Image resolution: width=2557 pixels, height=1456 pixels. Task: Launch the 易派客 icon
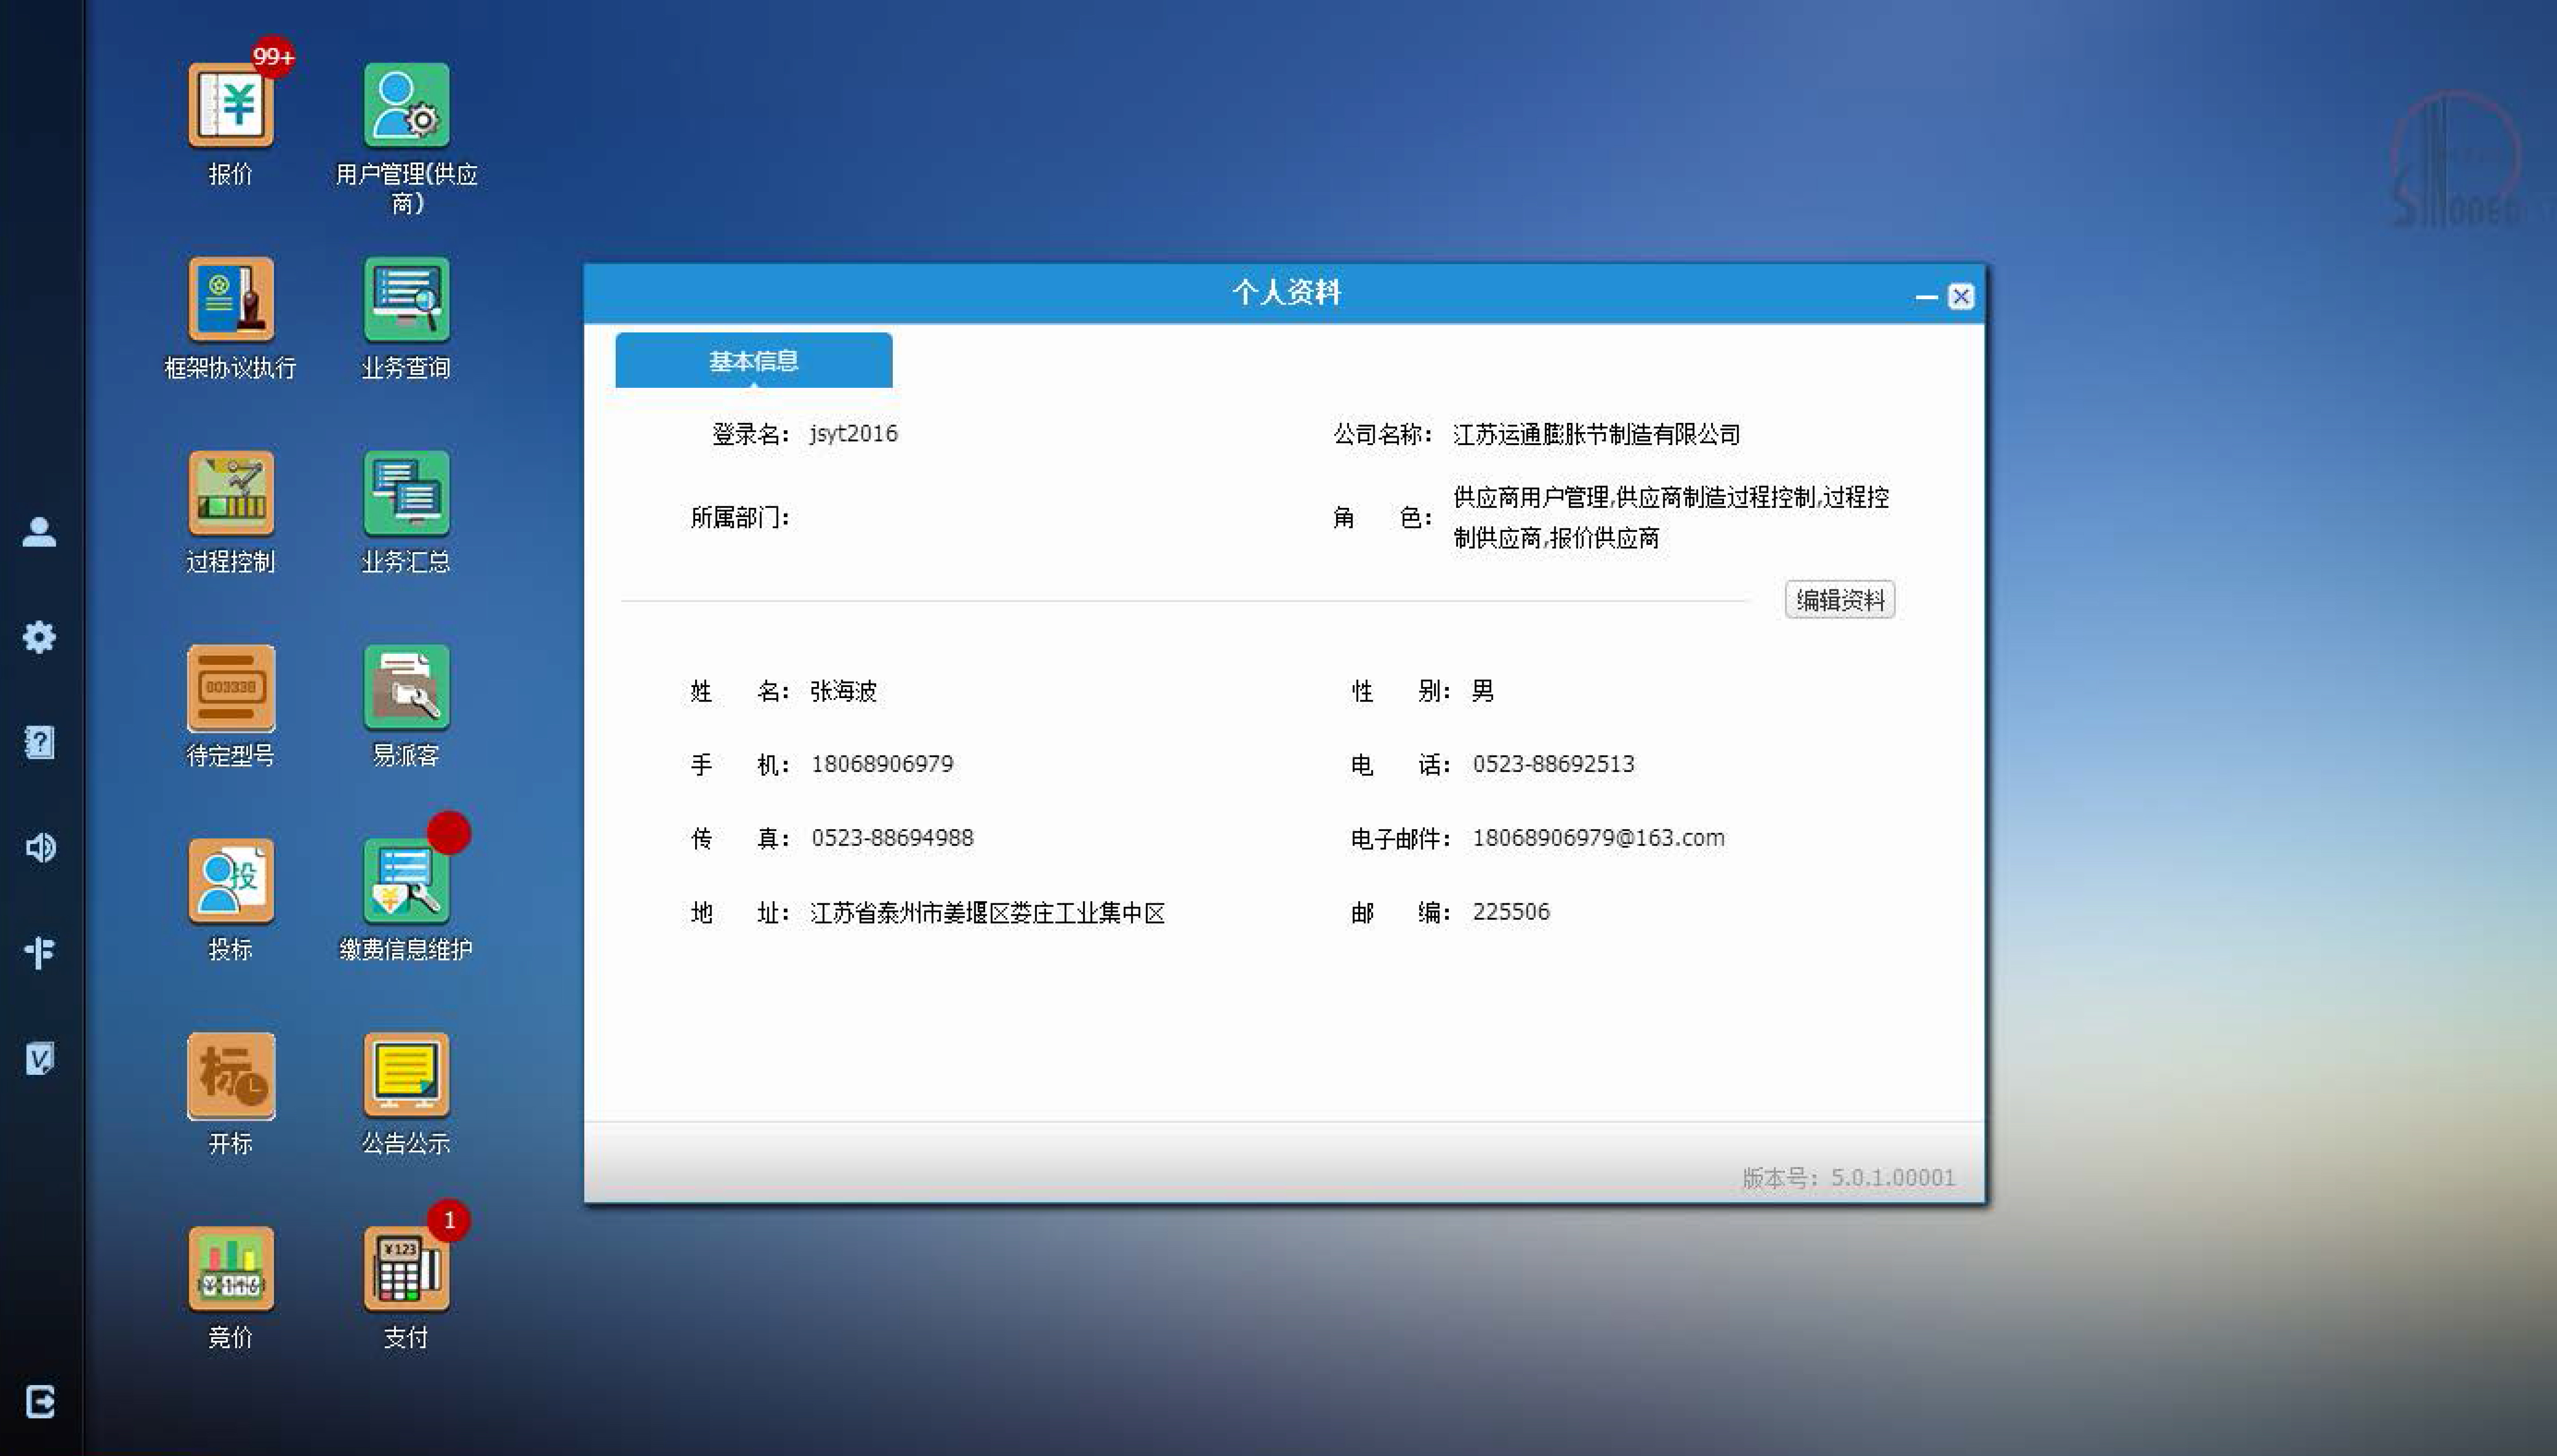pyautogui.click(x=406, y=687)
